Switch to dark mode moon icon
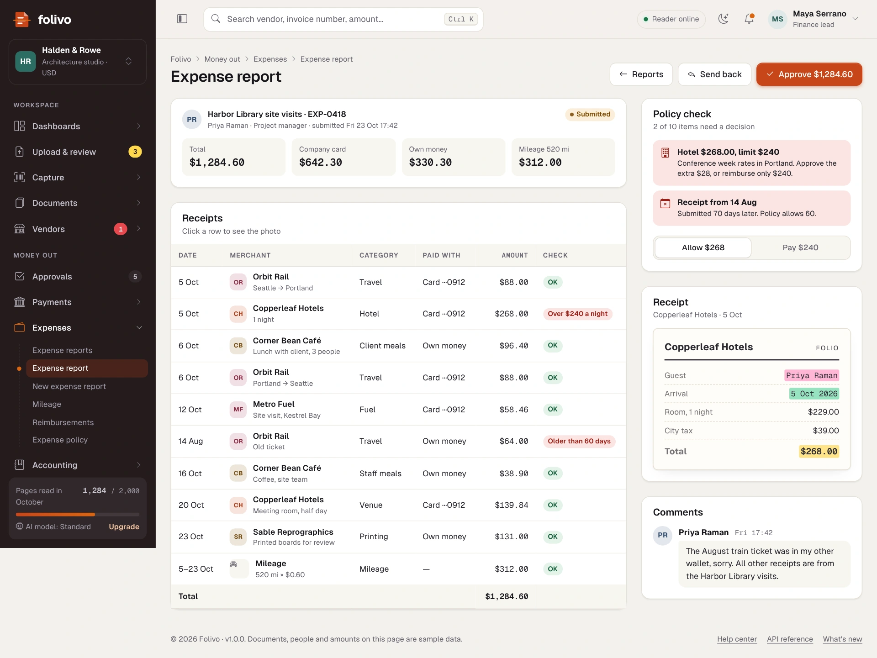The height and width of the screenshot is (658, 877). pos(723,19)
